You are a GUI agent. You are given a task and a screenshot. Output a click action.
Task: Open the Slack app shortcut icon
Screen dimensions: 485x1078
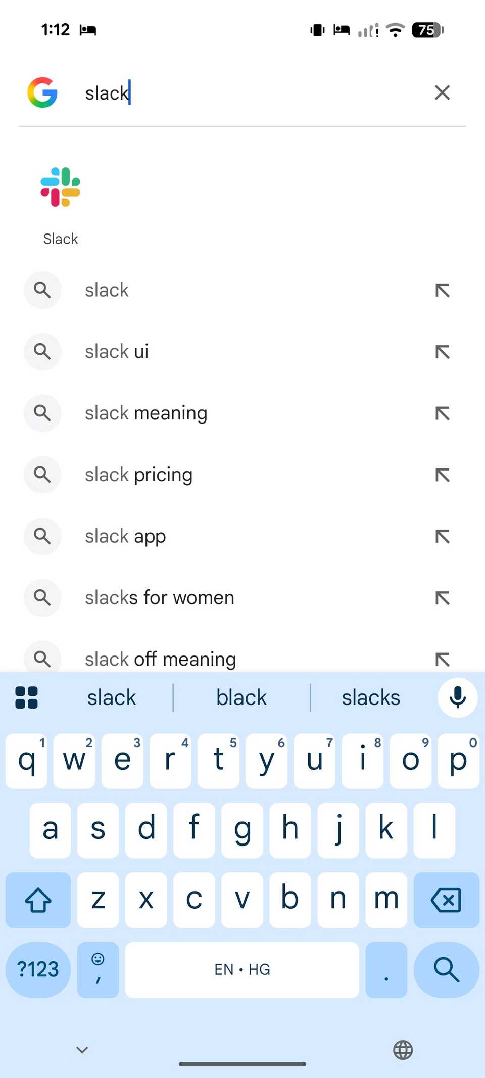click(x=61, y=188)
